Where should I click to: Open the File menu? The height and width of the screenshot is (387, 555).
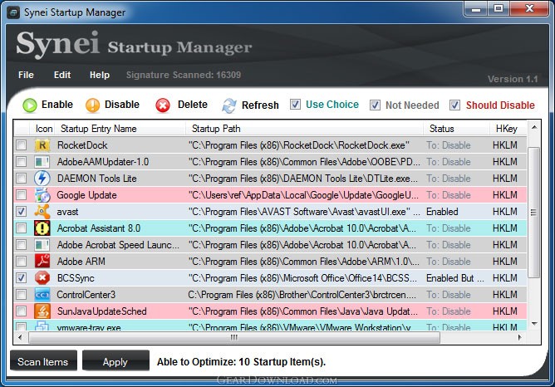pos(27,75)
